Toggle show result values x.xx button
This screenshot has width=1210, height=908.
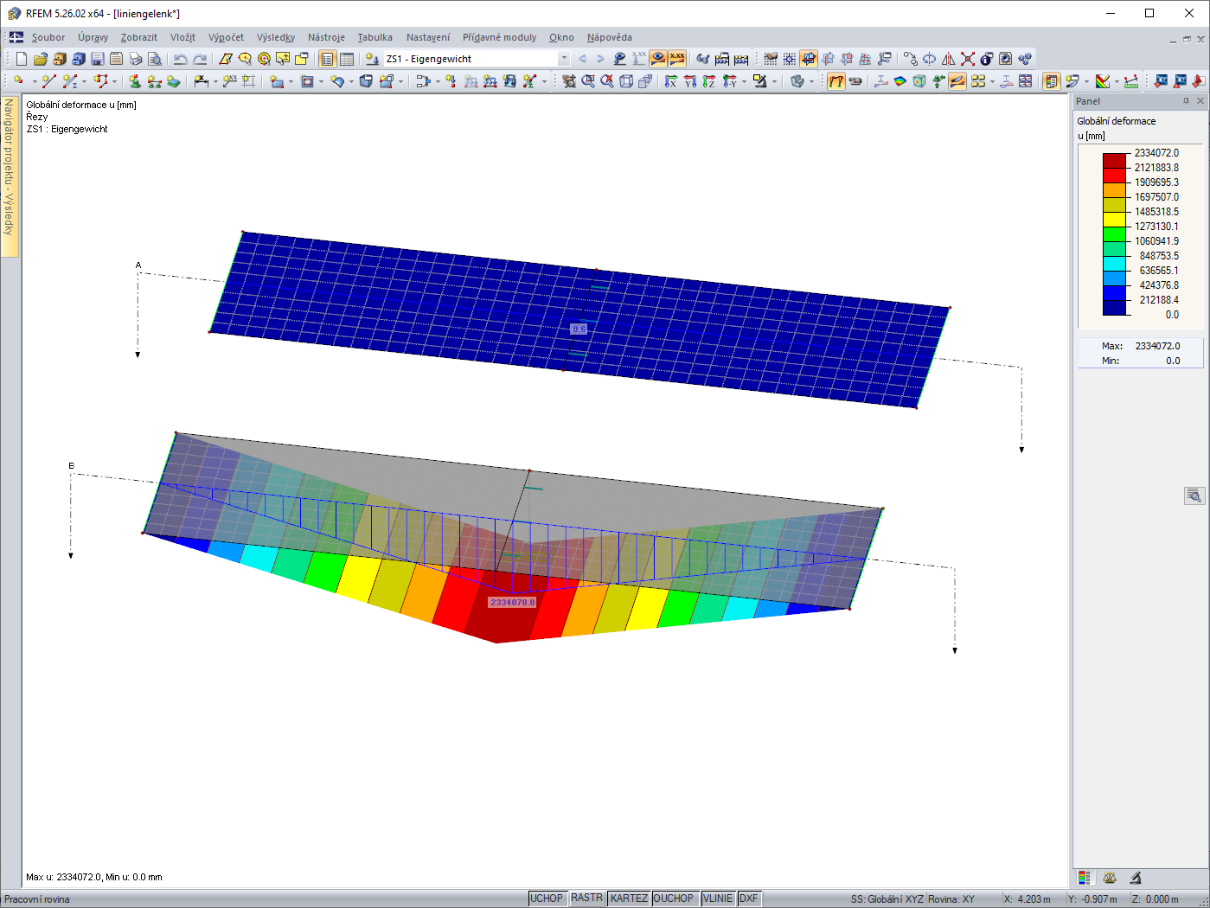coord(677,59)
